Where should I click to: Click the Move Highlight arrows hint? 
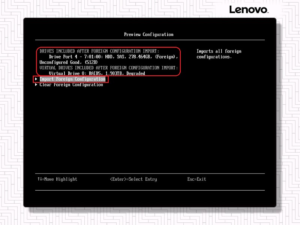57,179
